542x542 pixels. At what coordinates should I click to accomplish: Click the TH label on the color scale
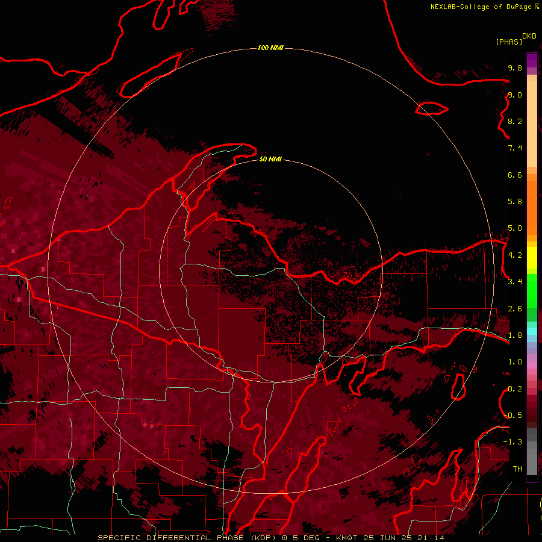517,469
